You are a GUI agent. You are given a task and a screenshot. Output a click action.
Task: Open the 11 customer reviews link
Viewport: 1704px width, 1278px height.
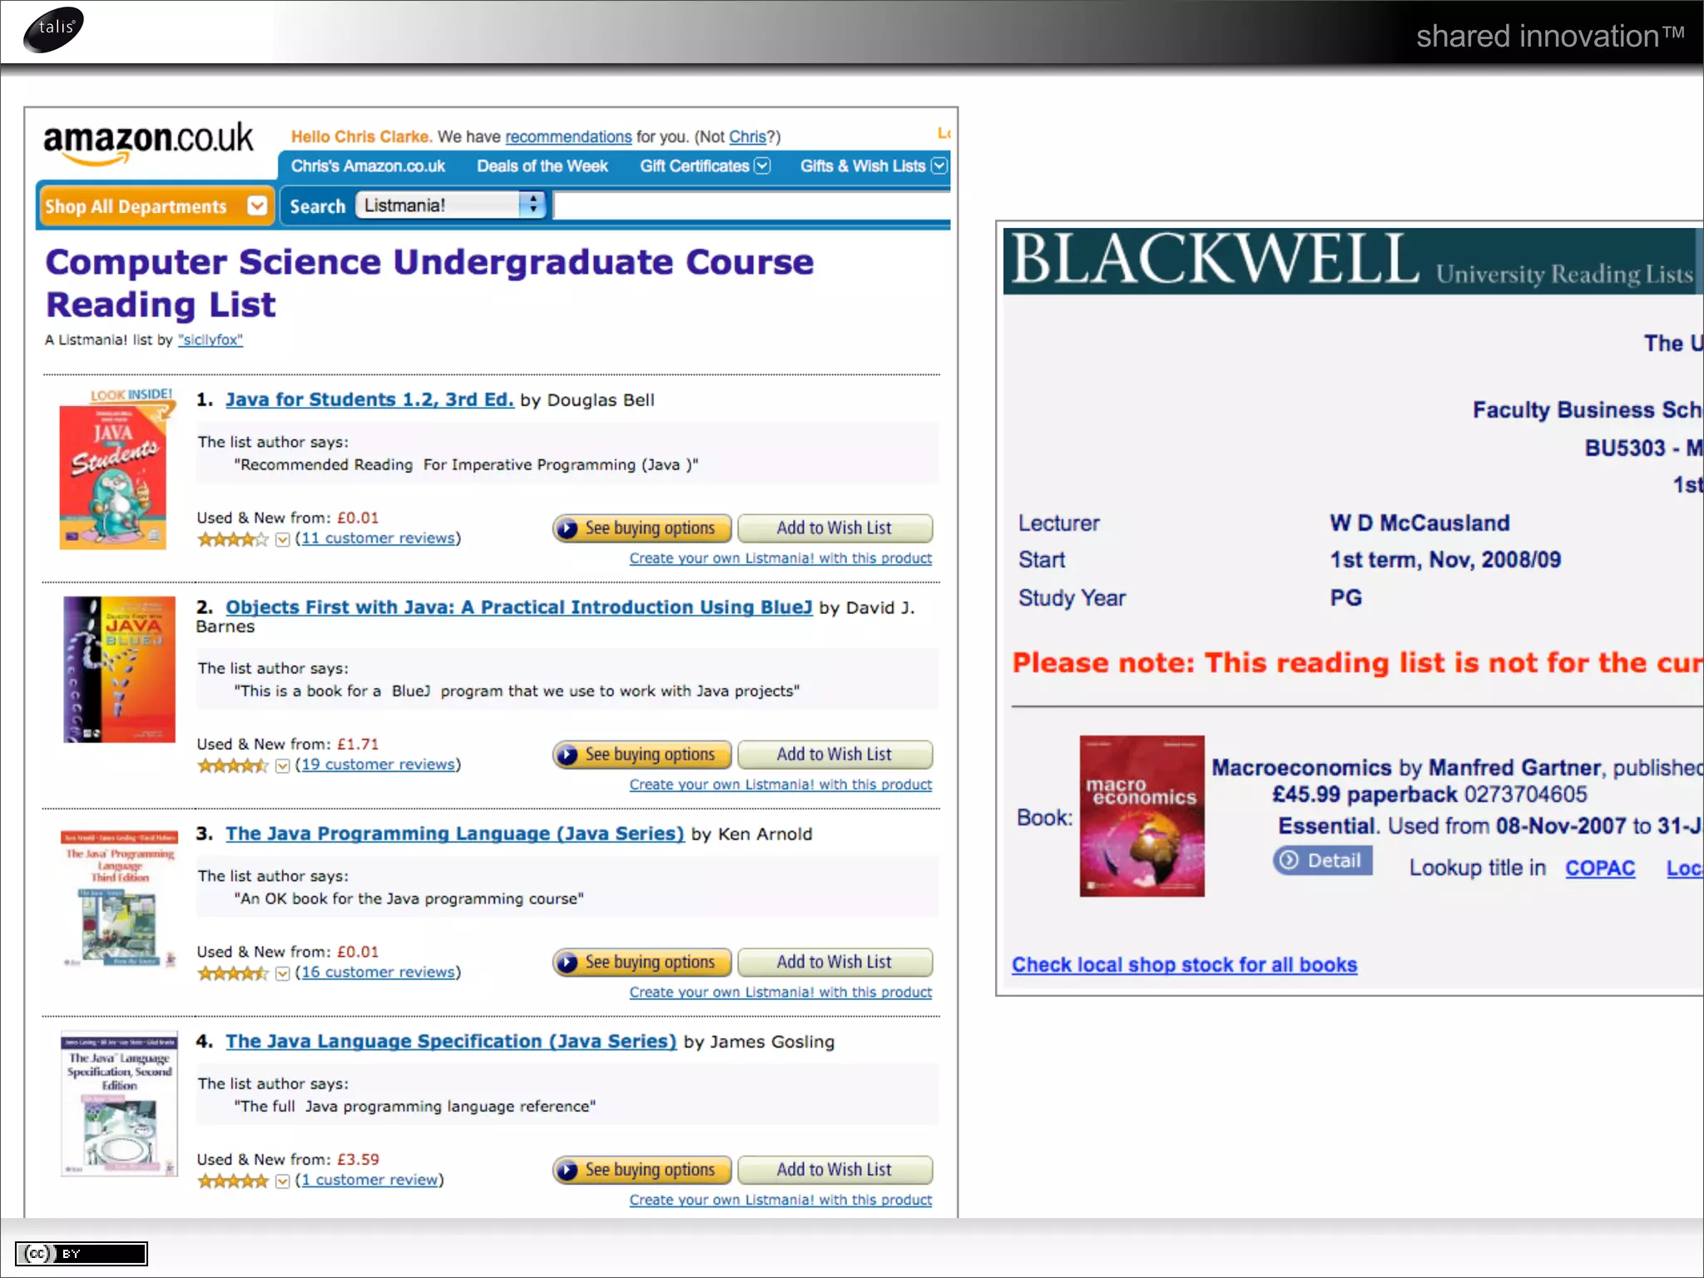point(378,538)
